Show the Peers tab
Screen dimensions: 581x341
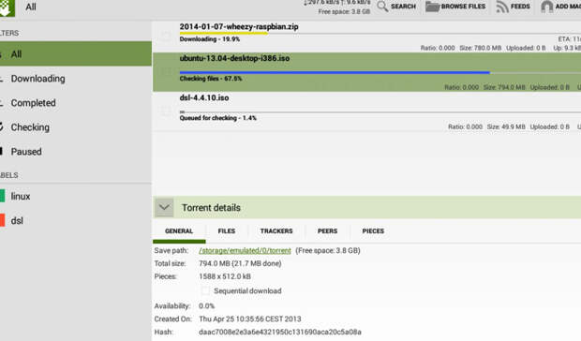pyautogui.click(x=327, y=231)
